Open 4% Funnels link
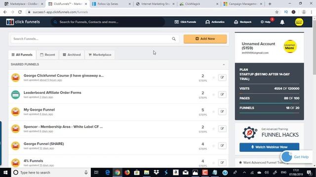The image size is (316, 177). point(33,161)
